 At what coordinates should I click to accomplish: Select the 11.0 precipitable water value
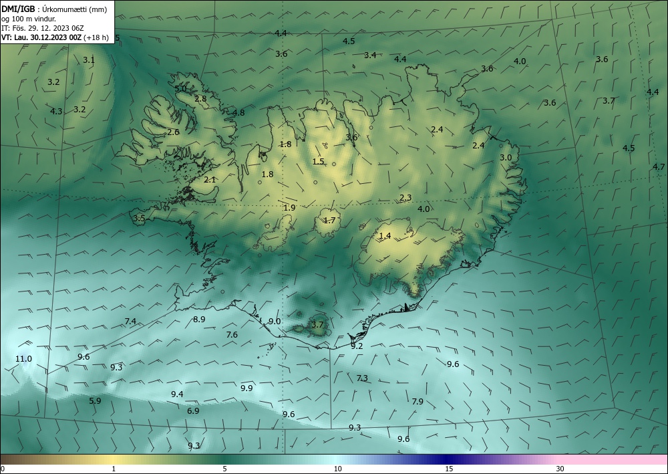23,359
